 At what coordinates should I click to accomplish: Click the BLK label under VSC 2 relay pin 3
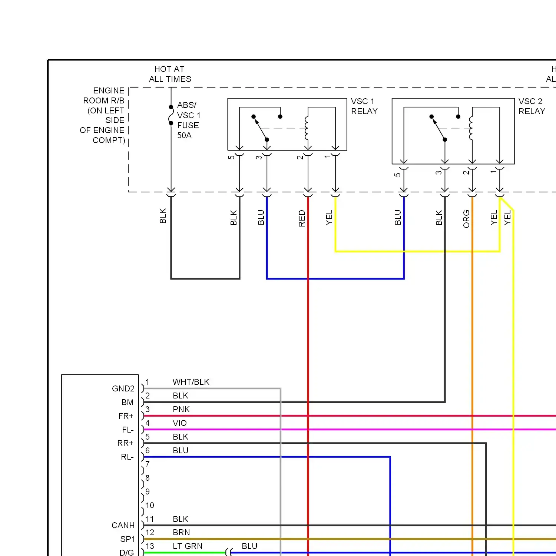point(439,218)
